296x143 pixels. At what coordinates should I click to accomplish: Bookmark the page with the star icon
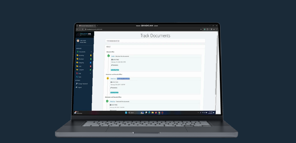pyautogui.click(x=201, y=29)
